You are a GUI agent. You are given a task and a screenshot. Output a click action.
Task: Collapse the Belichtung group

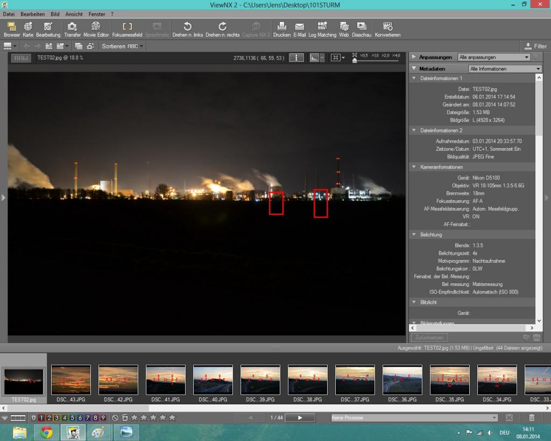(x=414, y=234)
